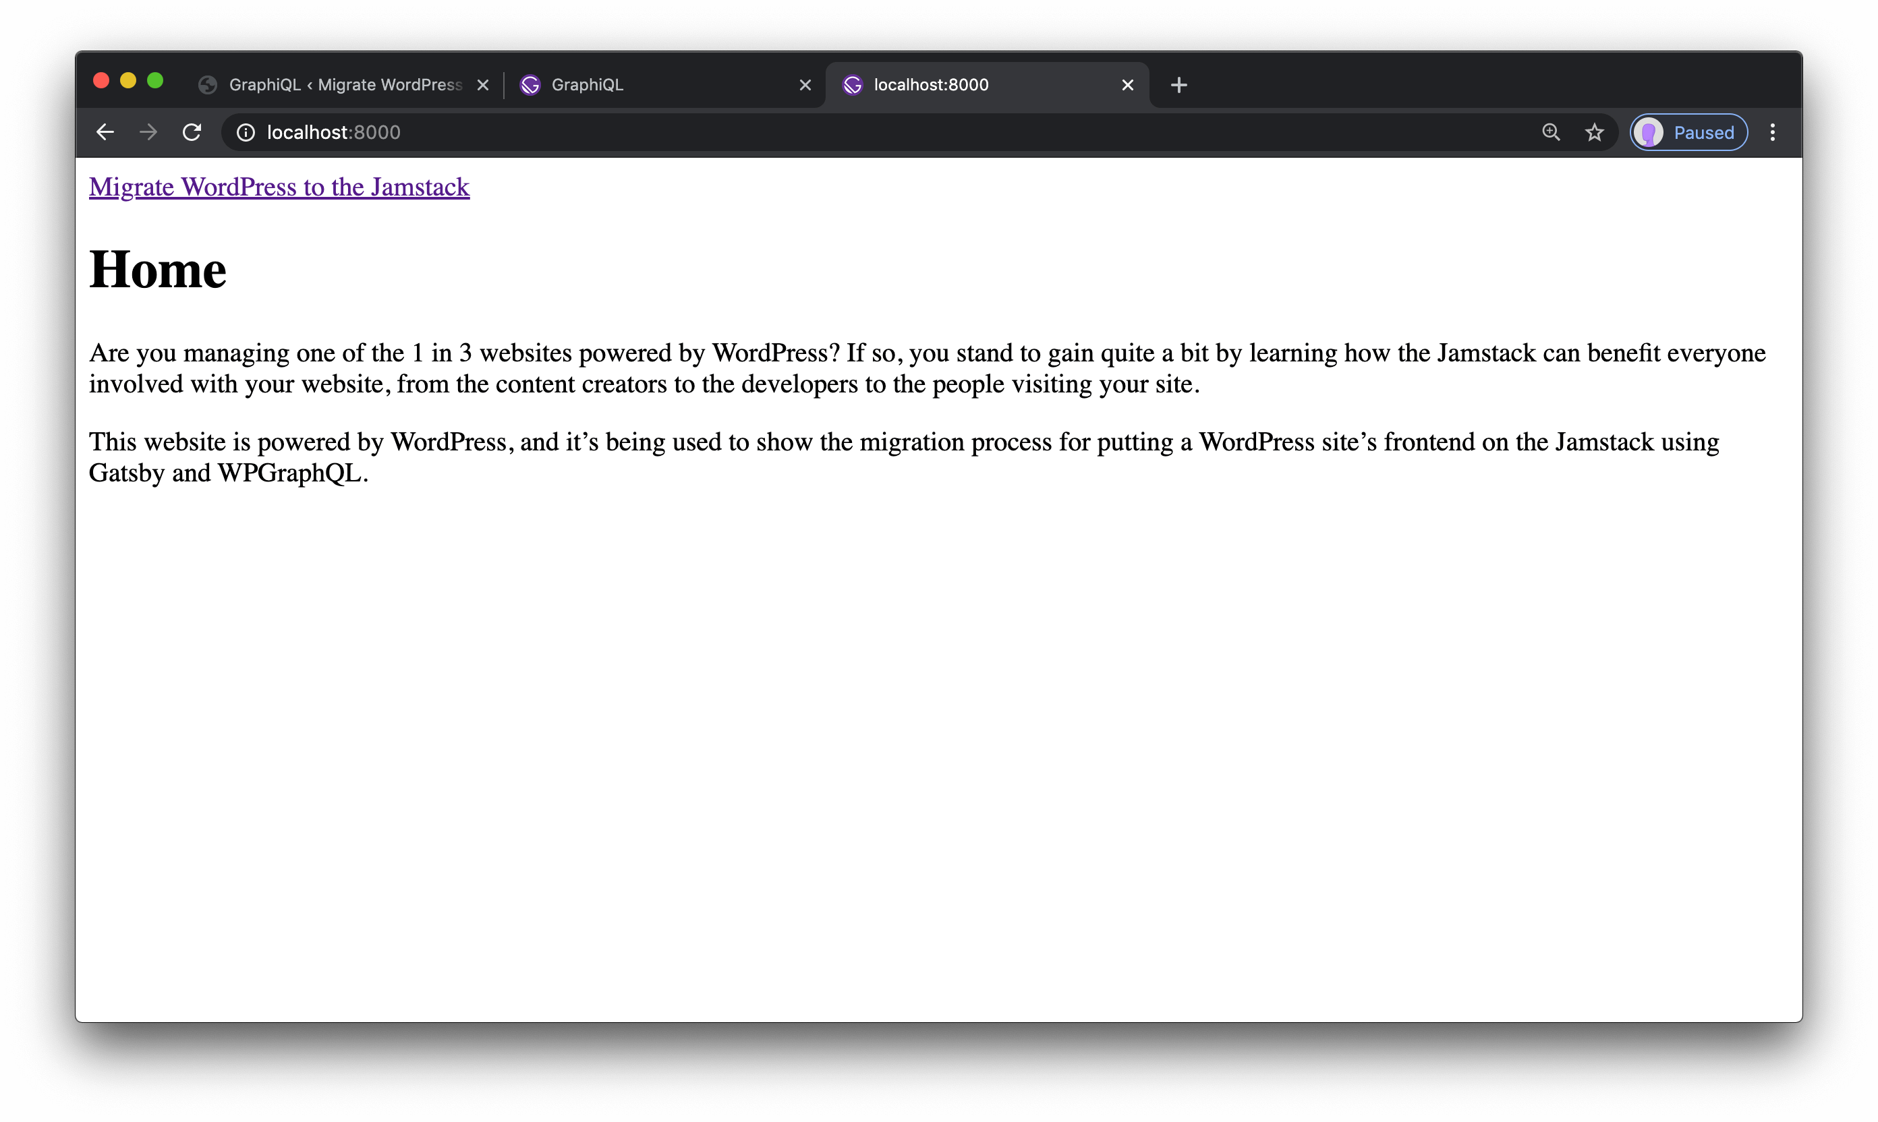The width and height of the screenshot is (1878, 1122).
Task: Open Chrome's three-dot menu
Action: [x=1773, y=132]
